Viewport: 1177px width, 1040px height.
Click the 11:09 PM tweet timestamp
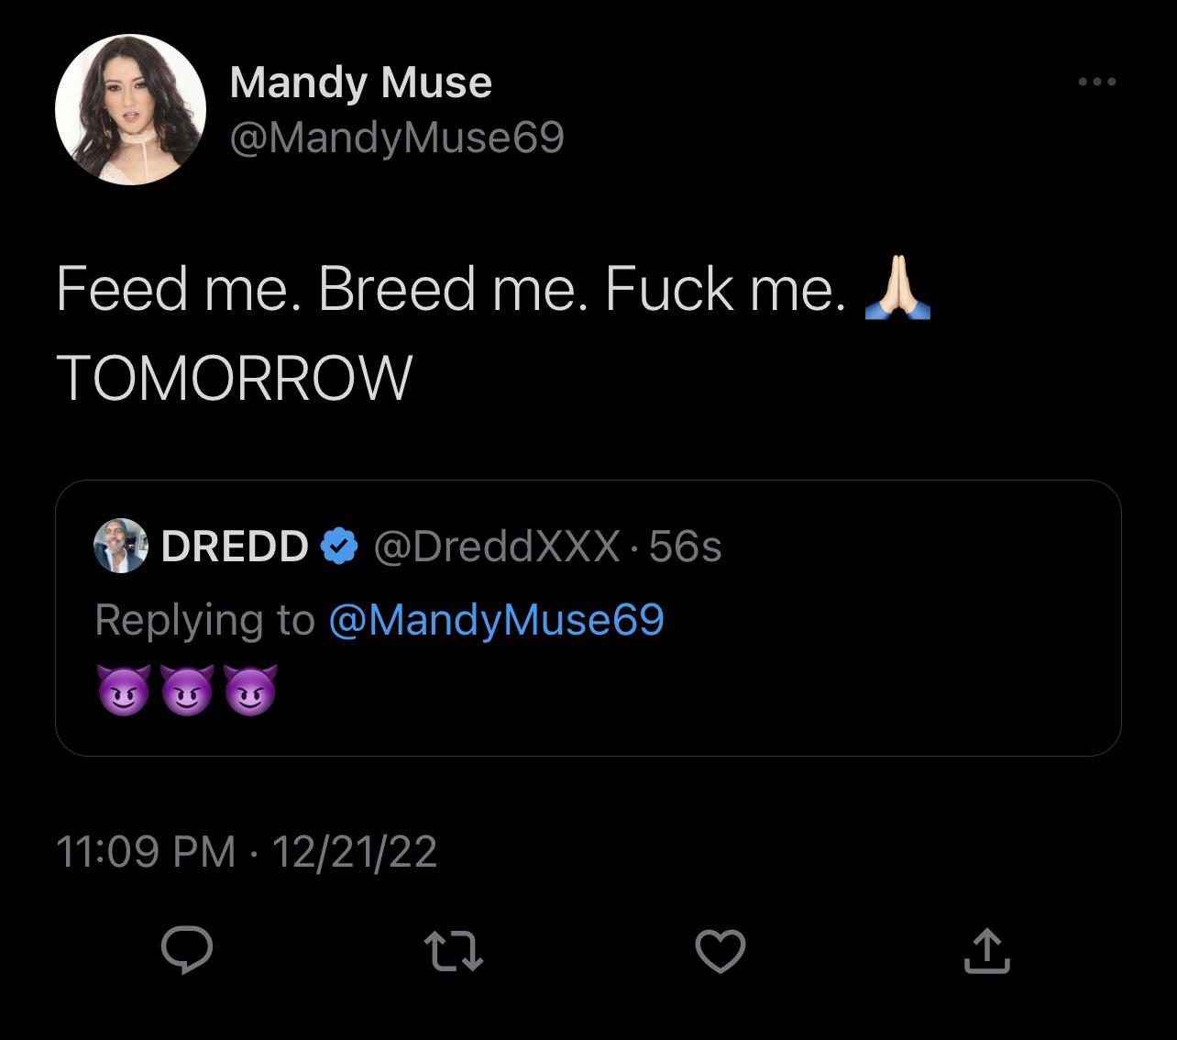coord(146,851)
